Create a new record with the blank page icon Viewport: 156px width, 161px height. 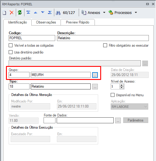[4, 13]
